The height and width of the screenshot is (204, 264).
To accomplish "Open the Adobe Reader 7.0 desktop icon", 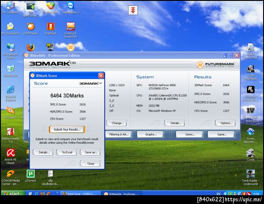I will 11,136.
